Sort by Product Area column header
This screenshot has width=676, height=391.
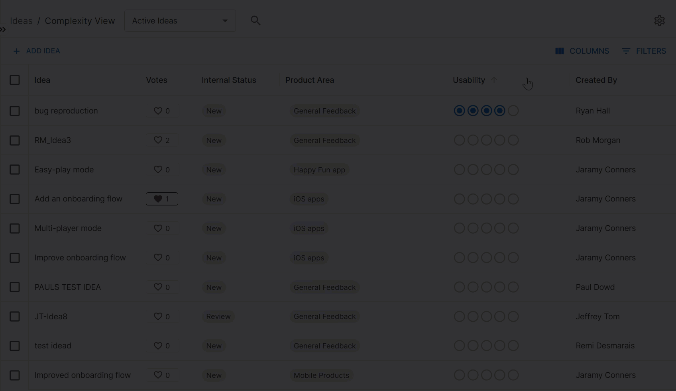tap(310, 80)
